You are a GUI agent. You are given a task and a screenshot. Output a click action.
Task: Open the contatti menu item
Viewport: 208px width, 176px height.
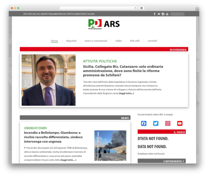coord(152,41)
